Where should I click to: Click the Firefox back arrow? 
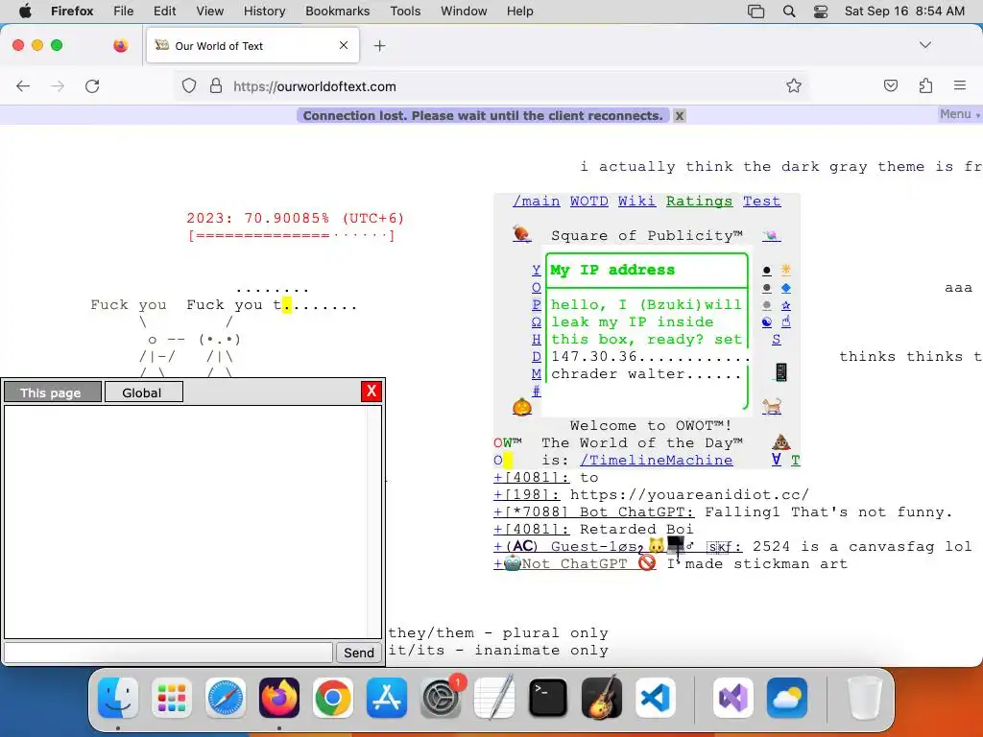(23, 86)
